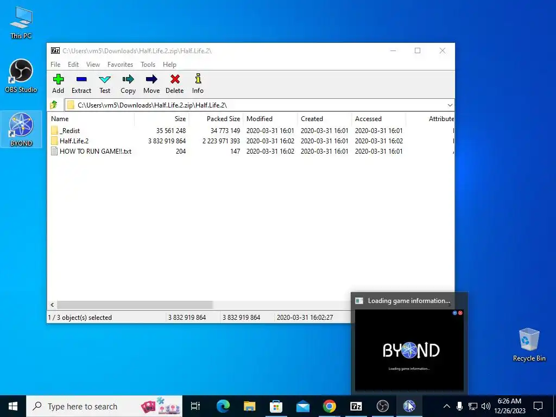556x417 pixels.
Task: Open the File menu
Action: (x=55, y=65)
